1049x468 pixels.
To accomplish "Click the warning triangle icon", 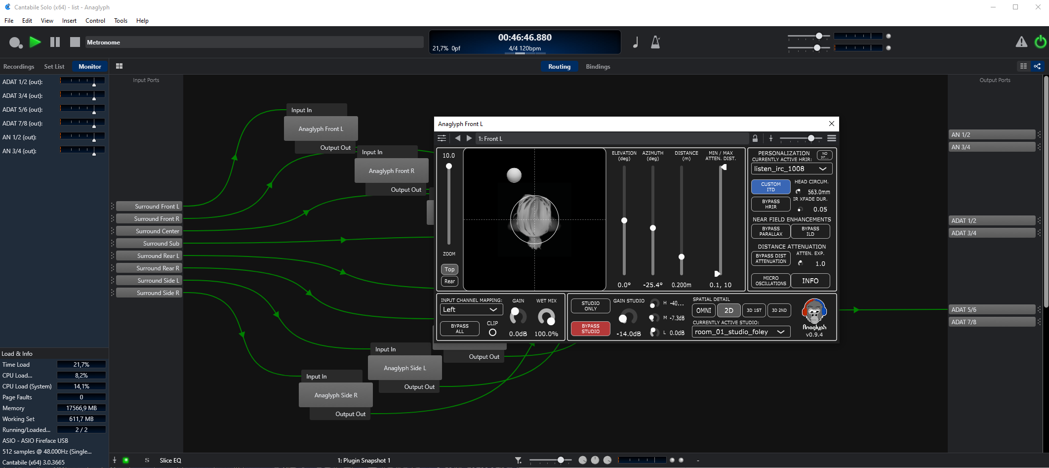I will [1021, 42].
